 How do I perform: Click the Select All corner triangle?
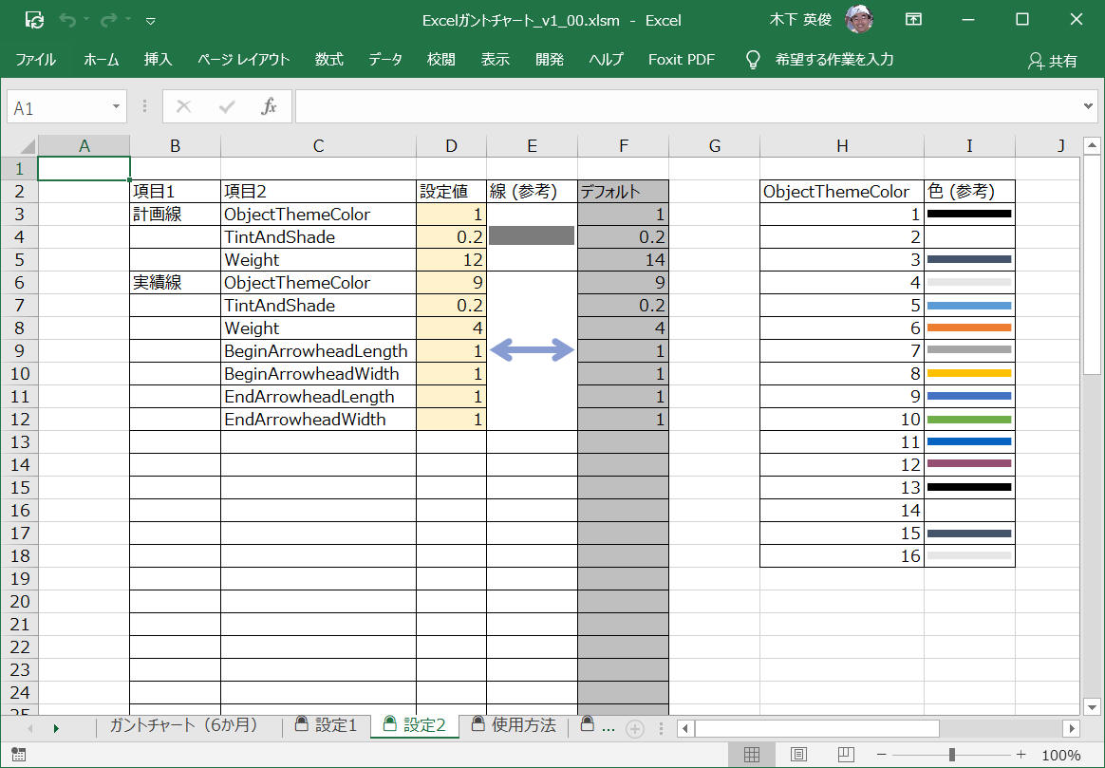27,146
